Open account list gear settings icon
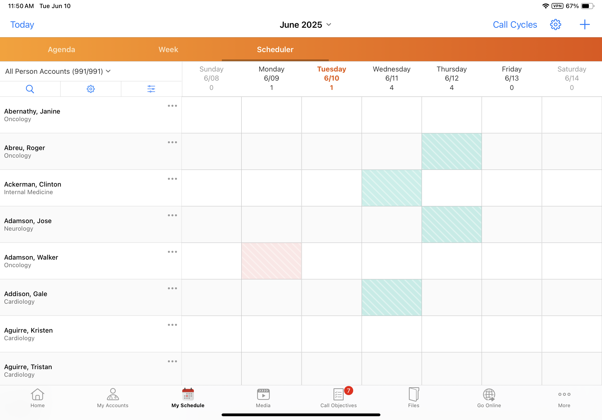Screen dimensions: 602x420 pyautogui.click(x=91, y=89)
